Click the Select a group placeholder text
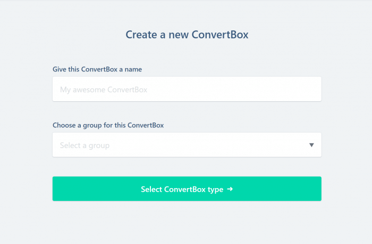 coord(84,145)
